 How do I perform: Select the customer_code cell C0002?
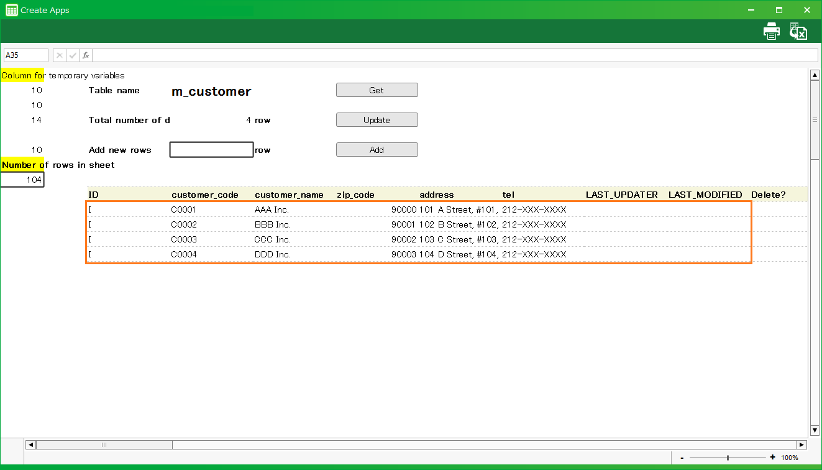[x=184, y=224]
